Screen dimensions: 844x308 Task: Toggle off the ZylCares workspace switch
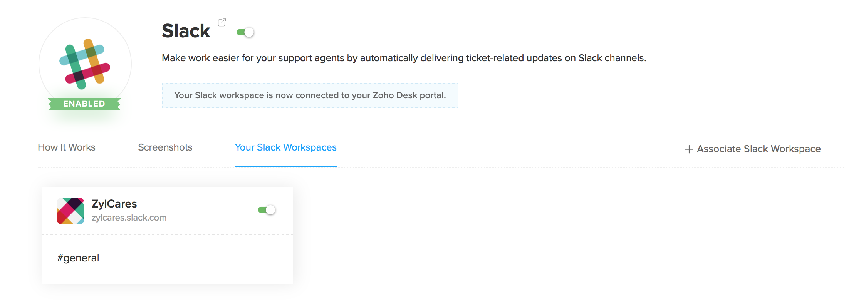click(x=267, y=210)
